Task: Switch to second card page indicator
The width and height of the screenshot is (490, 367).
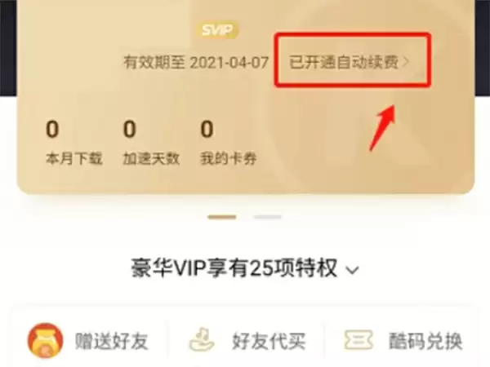Action: 268,217
